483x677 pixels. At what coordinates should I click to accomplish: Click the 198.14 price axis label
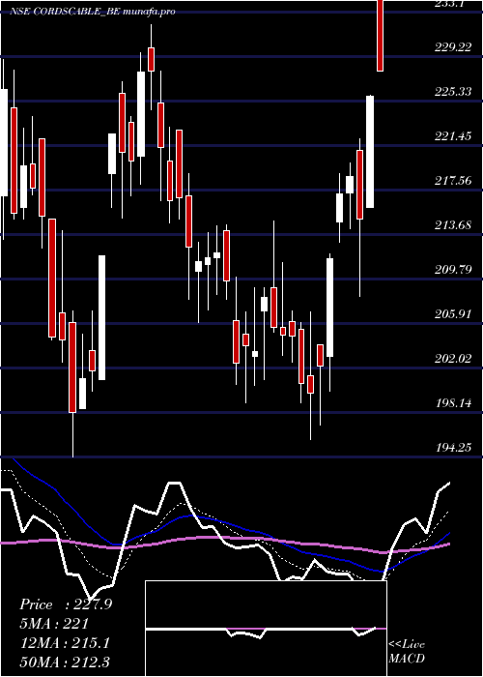(x=453, y=403)
